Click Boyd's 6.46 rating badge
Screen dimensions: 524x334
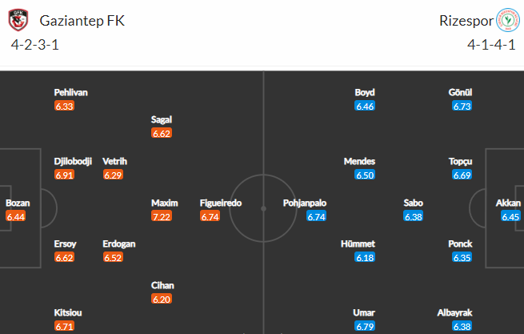point(365,106)
